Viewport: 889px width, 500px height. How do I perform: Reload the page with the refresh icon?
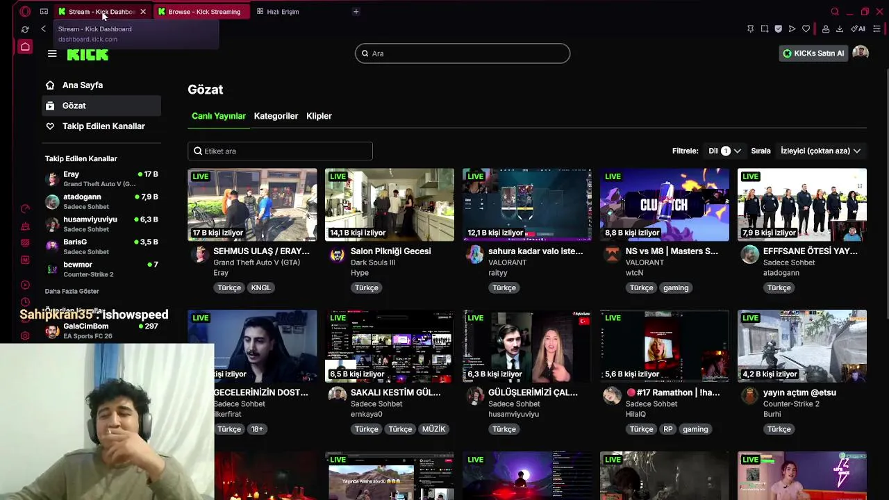[25, 29]
